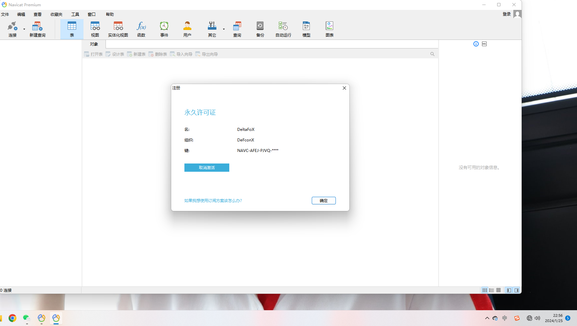Show hidden system tray icons

[487, 318]
